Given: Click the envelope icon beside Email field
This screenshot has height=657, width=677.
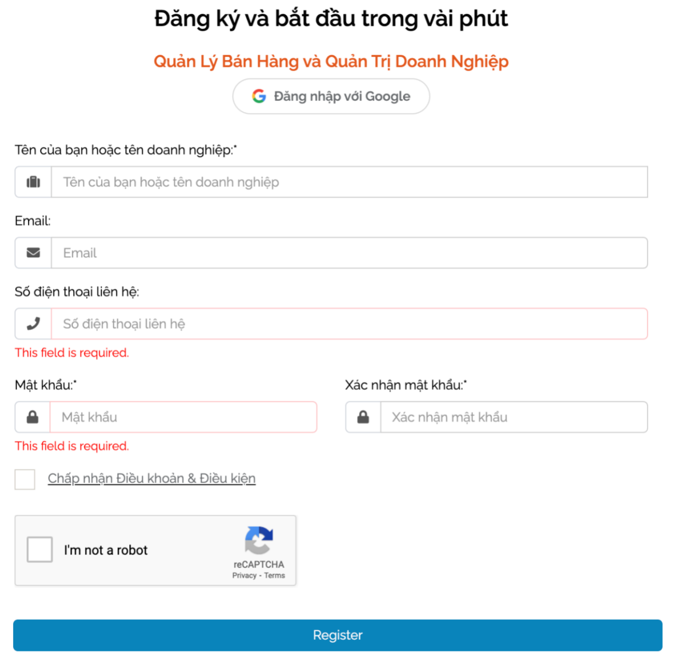Looking at the screenshot, I should [33, 253].
